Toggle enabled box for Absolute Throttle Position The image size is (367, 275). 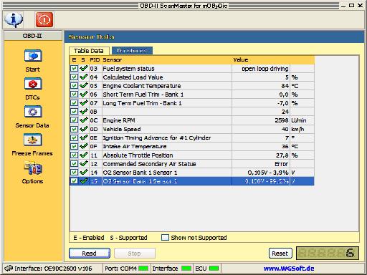74,155
